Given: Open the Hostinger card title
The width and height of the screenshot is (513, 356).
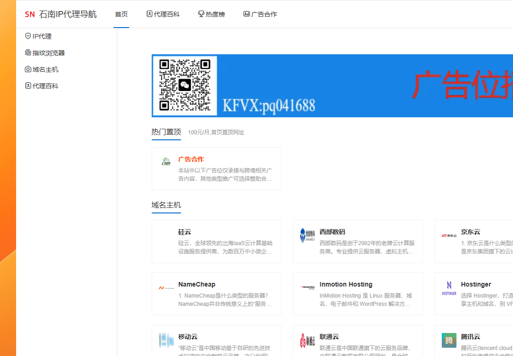Looking at the screenshot, I should [476, 284].
